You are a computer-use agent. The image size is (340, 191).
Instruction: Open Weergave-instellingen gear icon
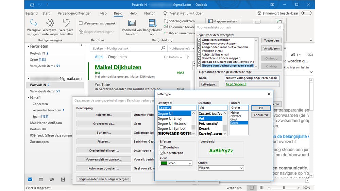(50, 23)
